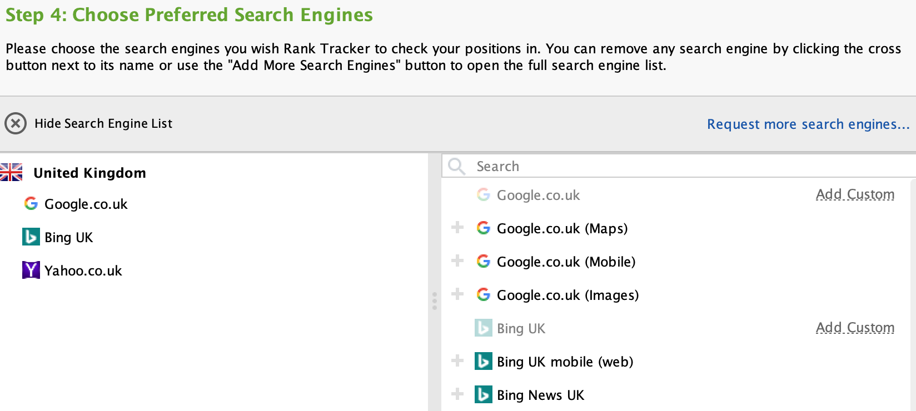
Task: Open Request more search engines link
Action: 808,124
